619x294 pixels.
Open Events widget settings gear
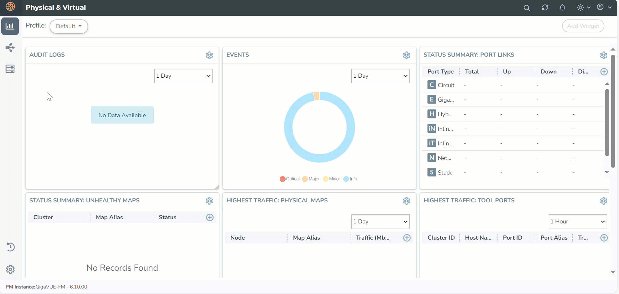coord(406,55)
